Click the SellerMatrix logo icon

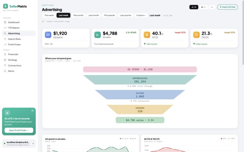click(5, 6)
